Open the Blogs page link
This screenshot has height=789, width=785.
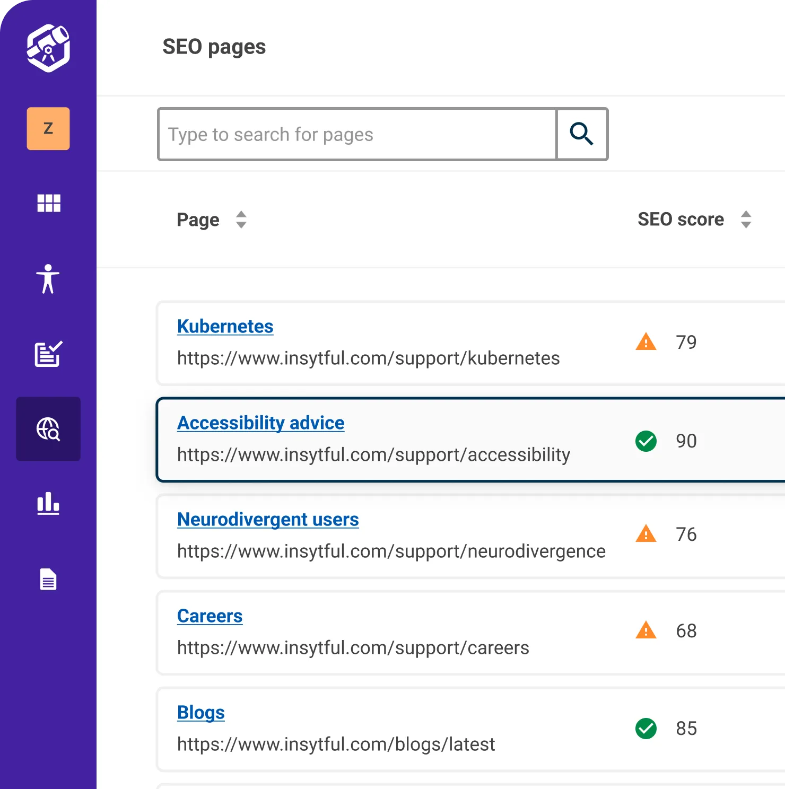click(200, 713)
